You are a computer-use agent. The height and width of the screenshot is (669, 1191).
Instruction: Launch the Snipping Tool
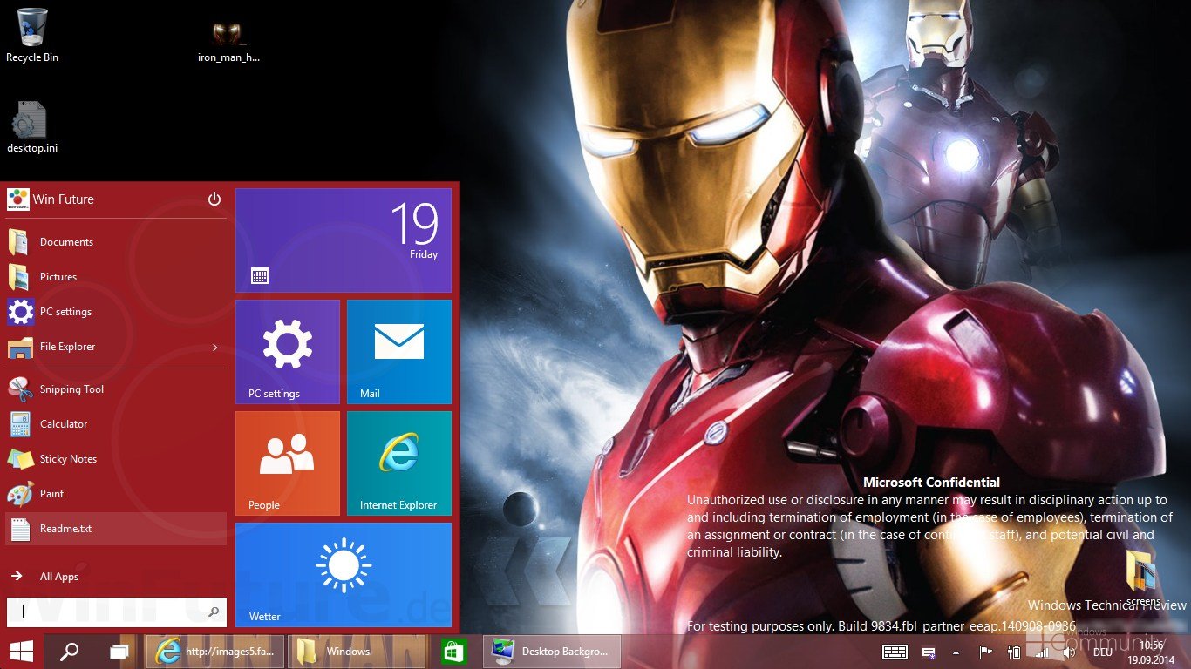[x=116, y=389]
